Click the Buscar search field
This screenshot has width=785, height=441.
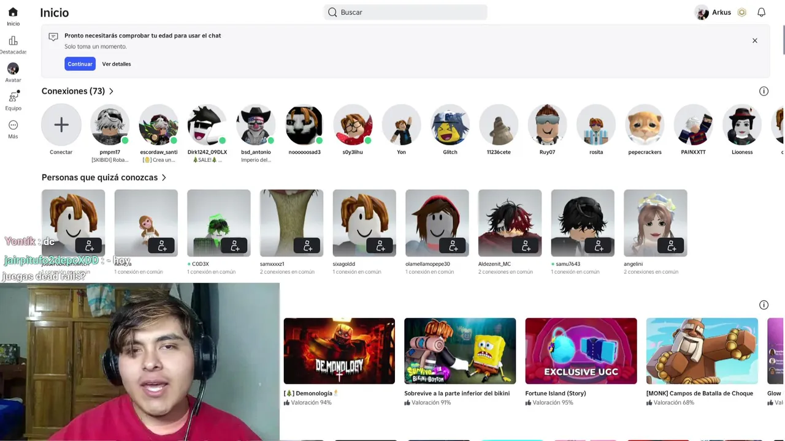pyautogui.click(x=405, y=12)
